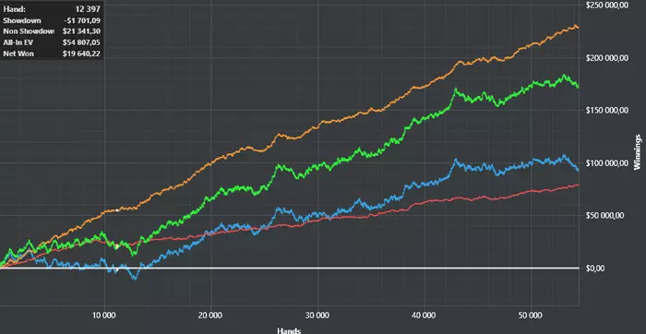The image size is (646, 334).
Task: Click the '$250 000,00' axis label
Action: (x=607, y=5)
